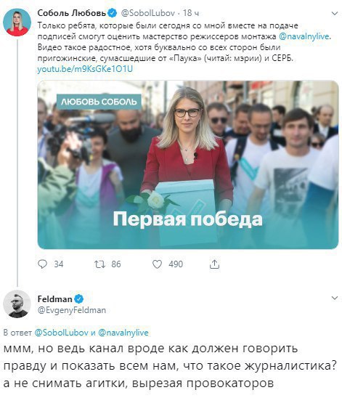Open the youtu.be/m9KsGKe1O1U link
This screenshot has width=342, height=398.
click(85, 69)
